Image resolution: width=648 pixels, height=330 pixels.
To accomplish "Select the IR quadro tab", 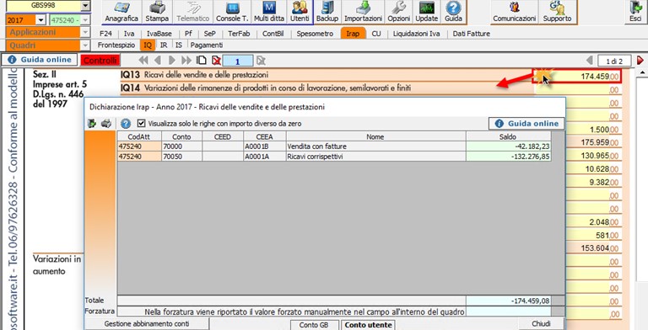I will click(164, 45).
